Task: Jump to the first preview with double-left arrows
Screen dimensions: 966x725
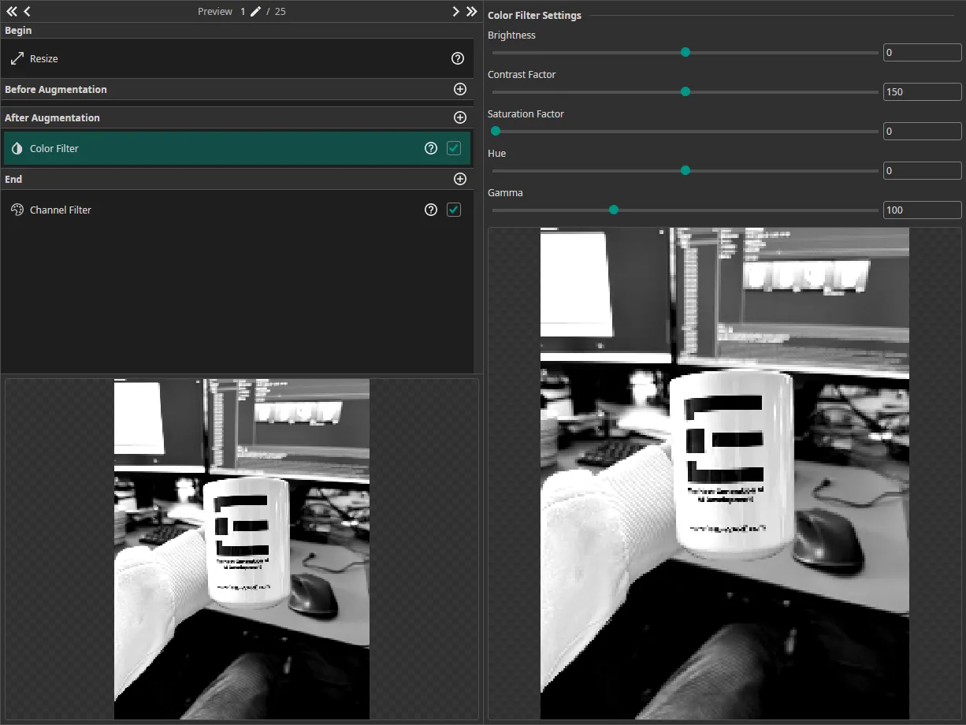Action: click(10, 11)
